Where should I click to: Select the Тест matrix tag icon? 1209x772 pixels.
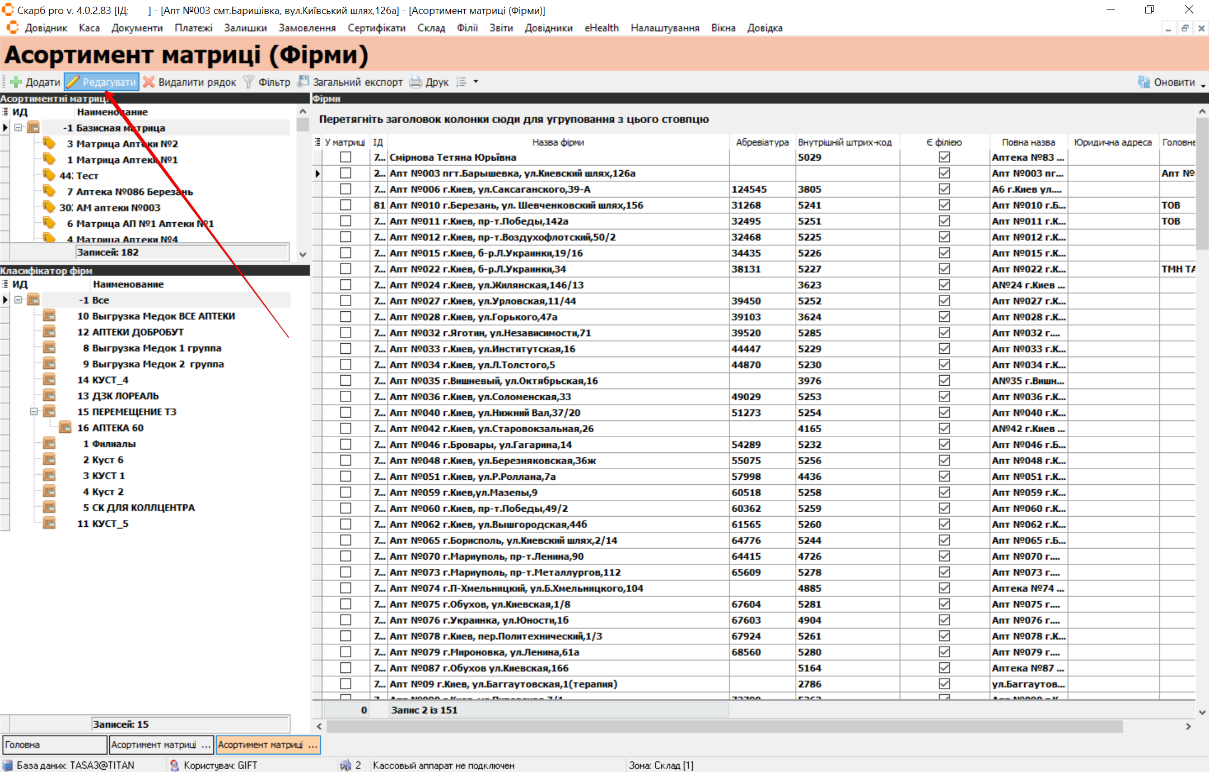pyautogui.click(x=49, y=176)
